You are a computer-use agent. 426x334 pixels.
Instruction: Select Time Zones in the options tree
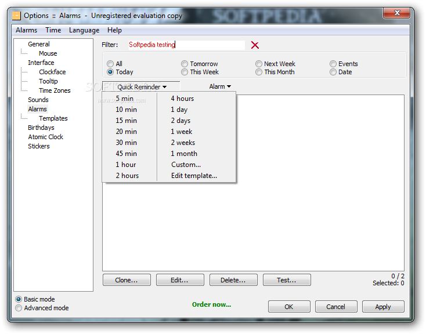pos(55,90)
